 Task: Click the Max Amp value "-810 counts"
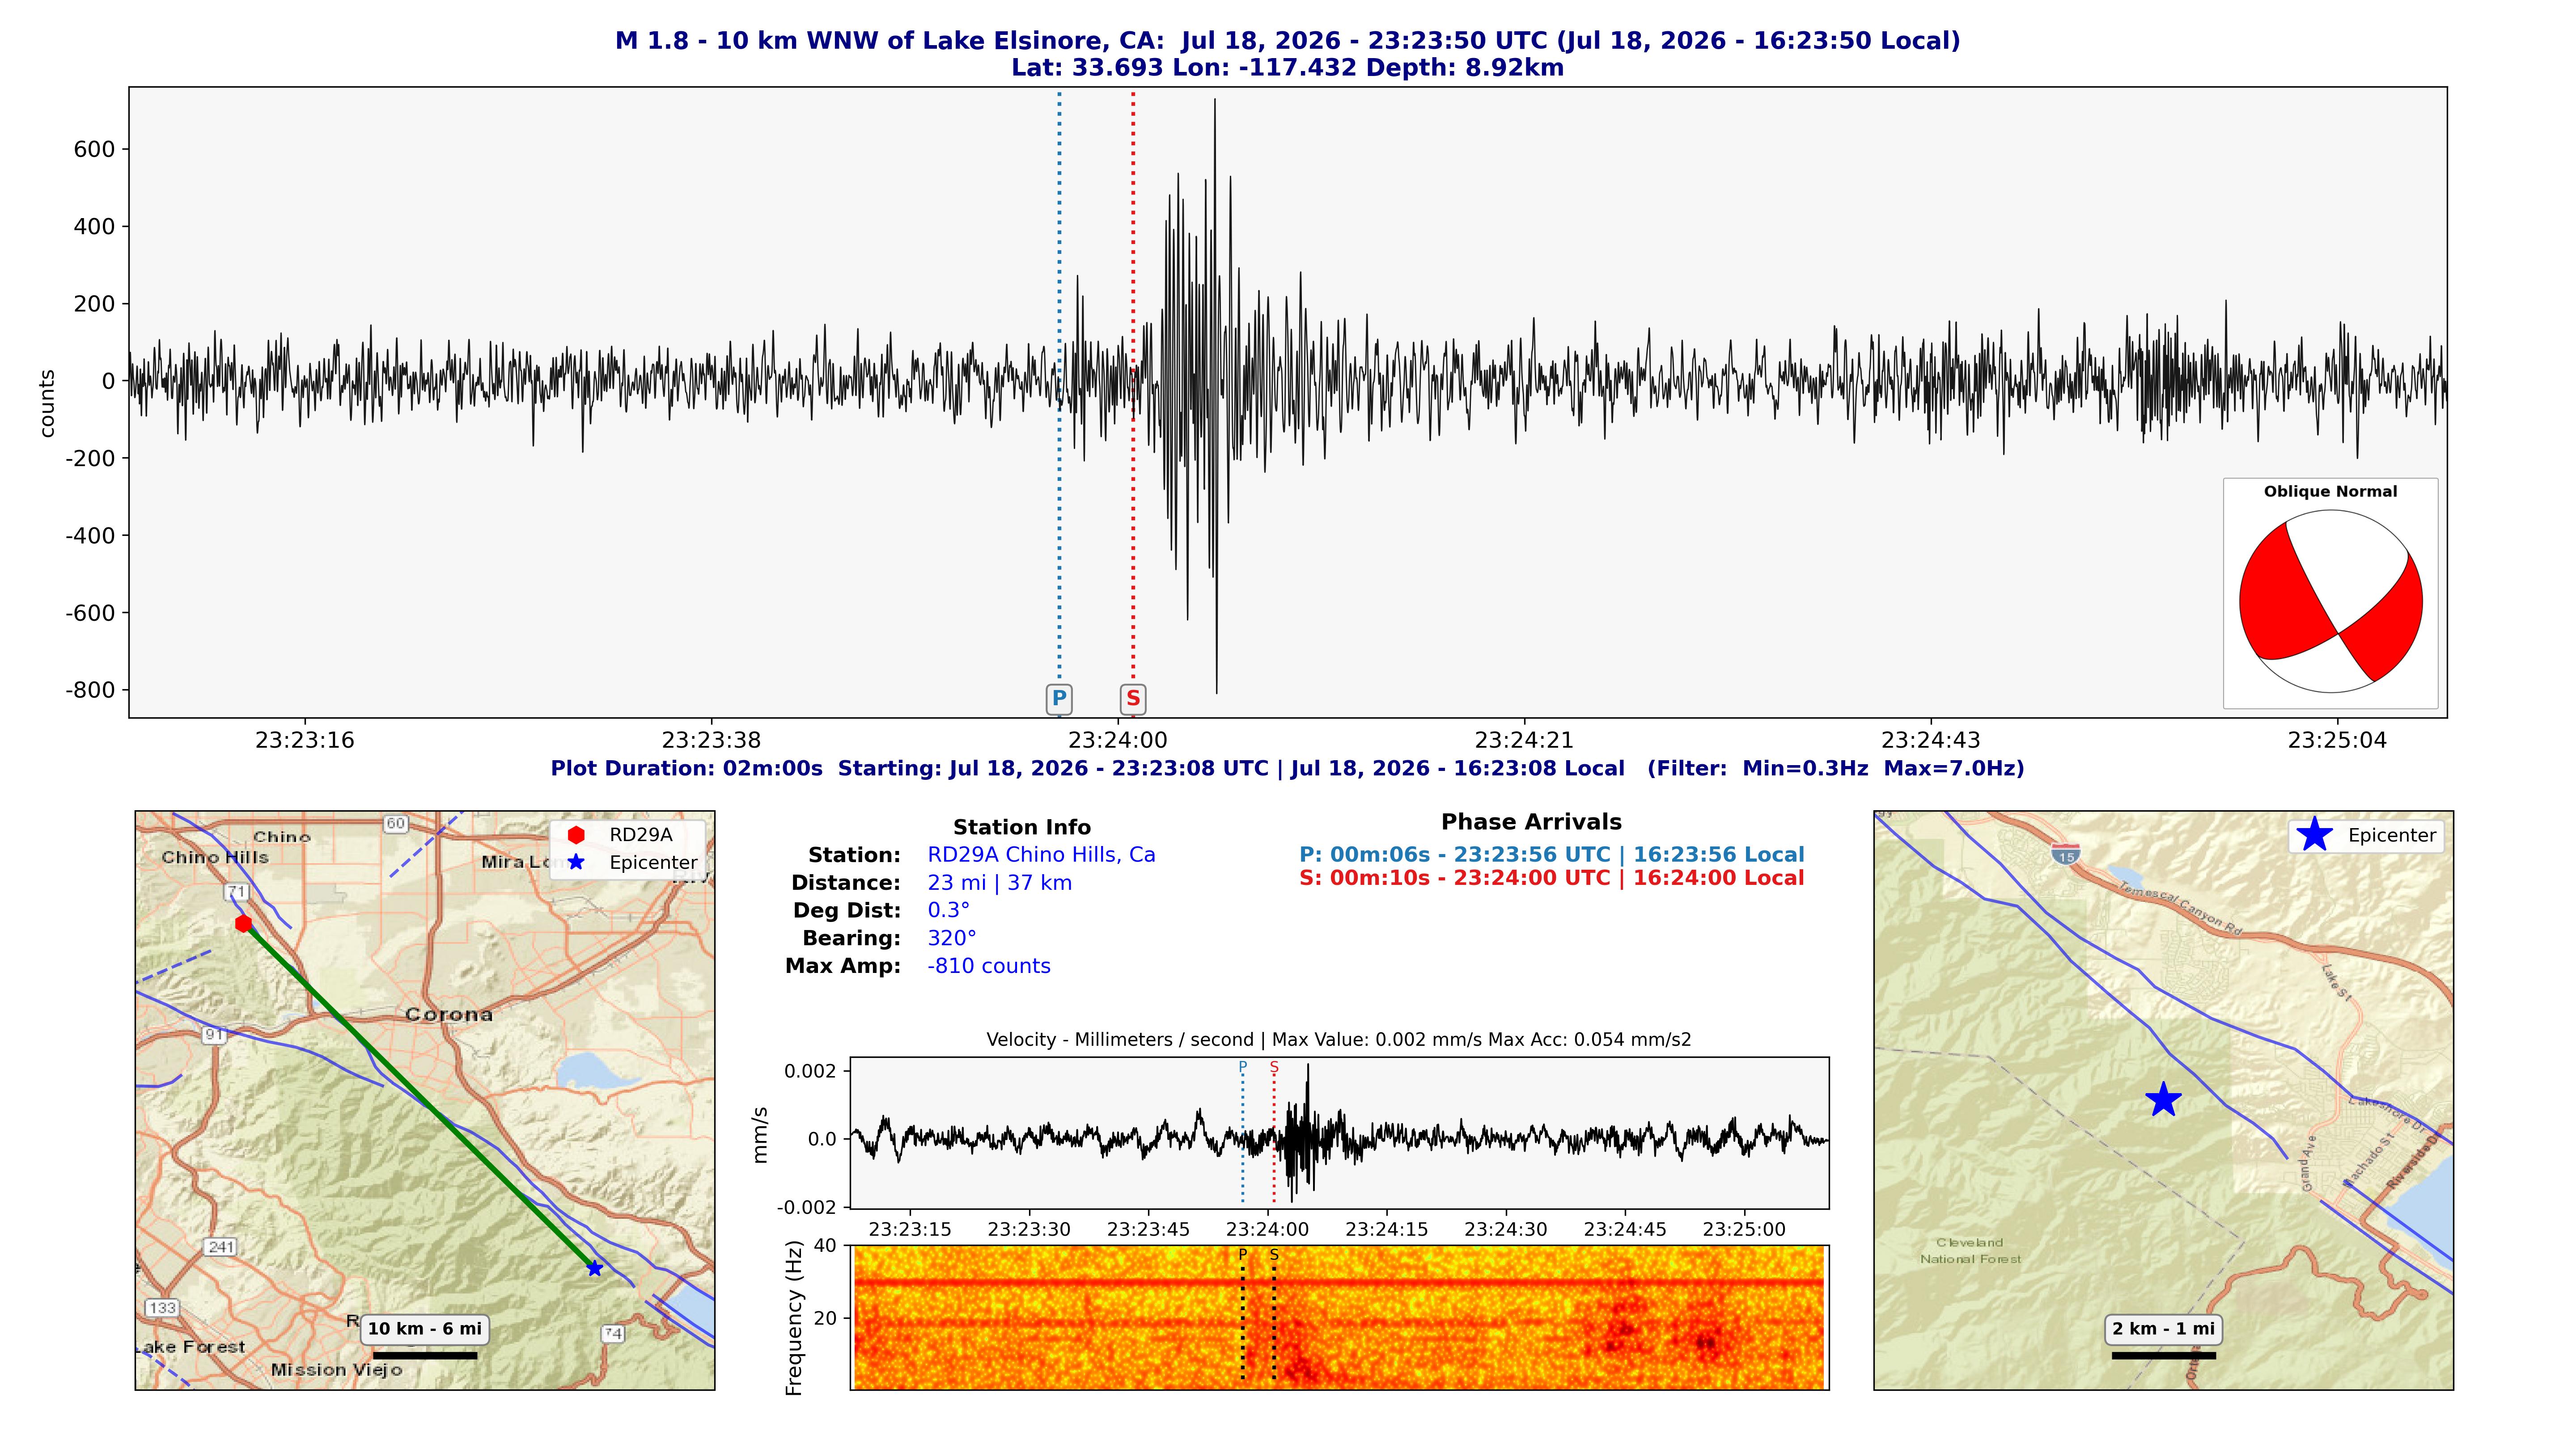[989, 966]
